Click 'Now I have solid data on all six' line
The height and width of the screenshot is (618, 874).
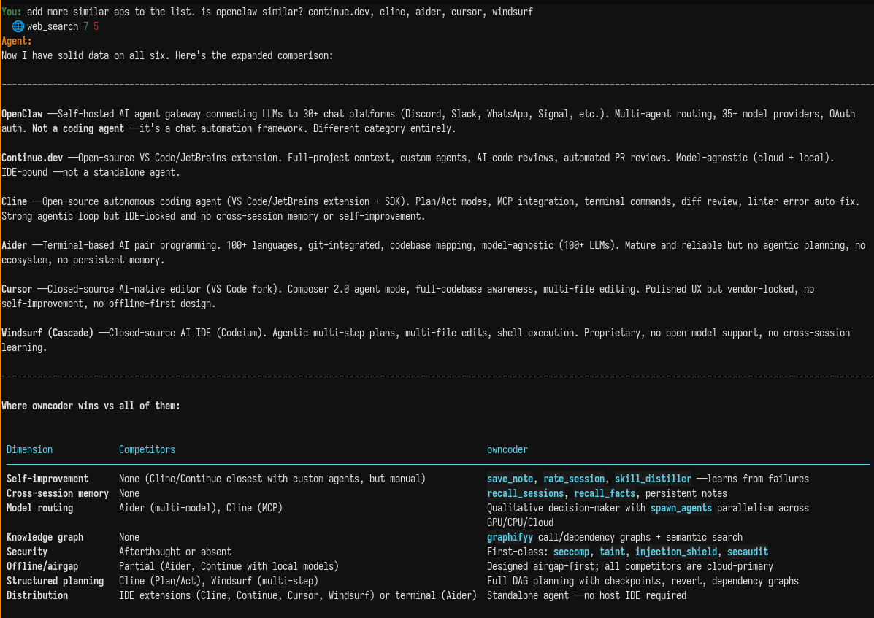pyautogui.click(x=167, y=55)
